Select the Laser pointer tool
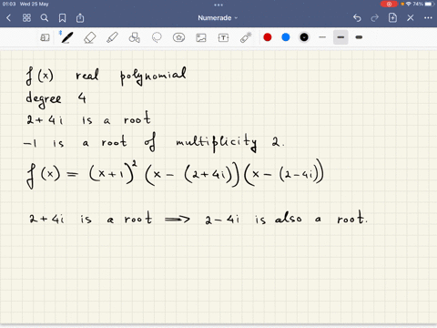 tap(246, 37)
